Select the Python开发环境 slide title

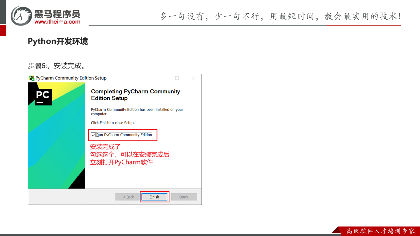[x=58, y=41]
